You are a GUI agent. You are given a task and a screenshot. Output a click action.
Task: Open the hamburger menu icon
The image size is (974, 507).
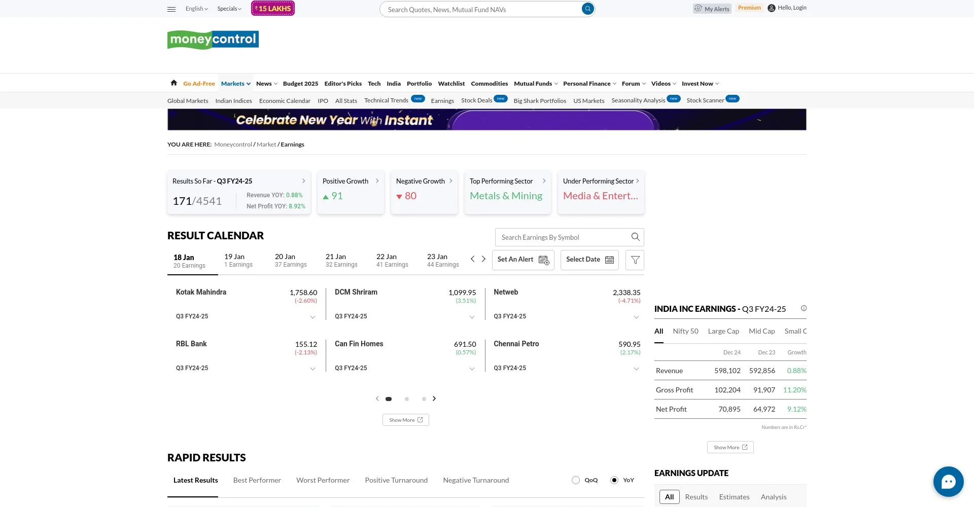(x=171, y=9)
